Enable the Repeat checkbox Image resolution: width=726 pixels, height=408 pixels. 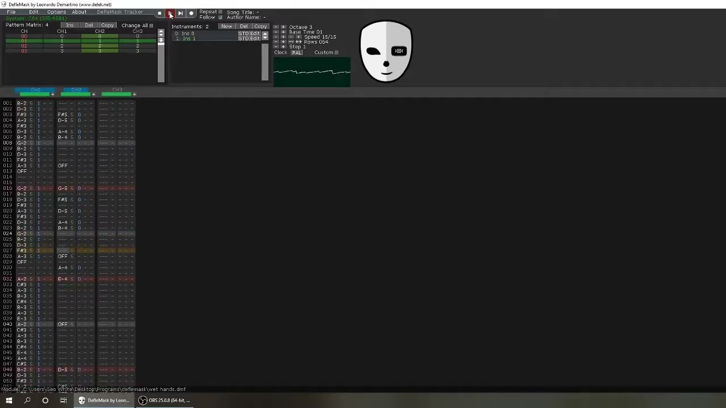pyautogui.click(x=221, y=12)
